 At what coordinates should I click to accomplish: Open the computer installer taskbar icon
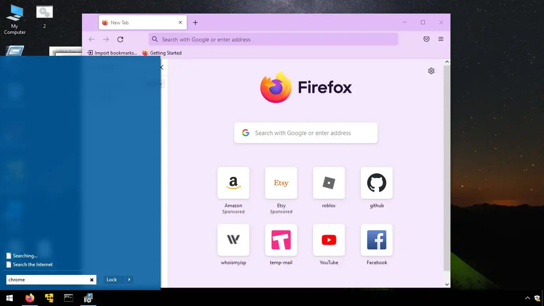click(88, 298)
